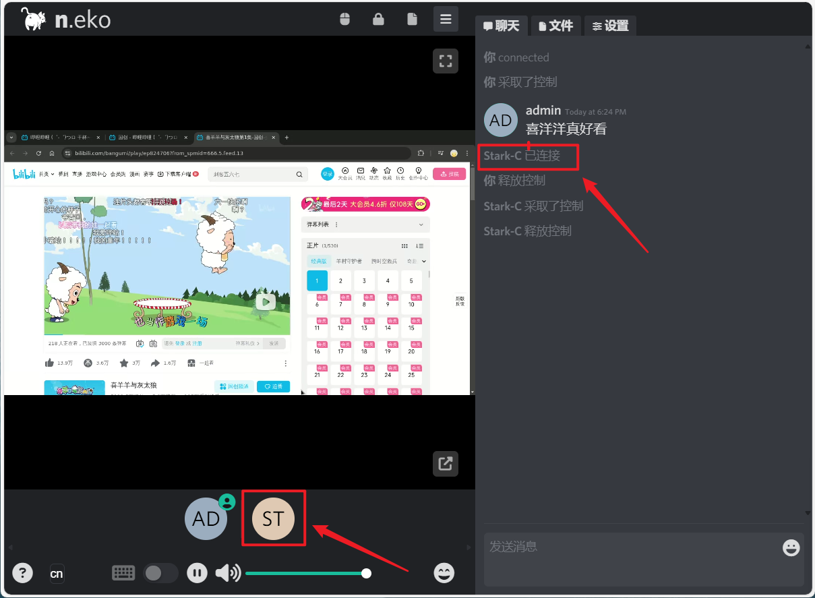Open emoji picker in chat input
Viewport: 815px width, 598px height.
(x=791, y=547)
